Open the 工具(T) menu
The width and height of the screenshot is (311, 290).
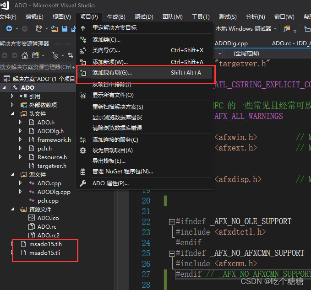pyautogui.click(x=201, y=17)
